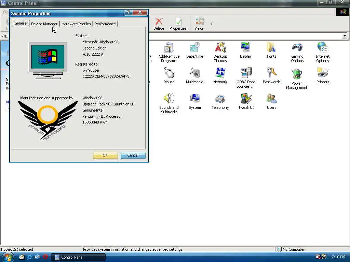Click the Control Panel taskbar button
Image resolution: width=350 pixels, height=262 pixels.
coord(78,257)
